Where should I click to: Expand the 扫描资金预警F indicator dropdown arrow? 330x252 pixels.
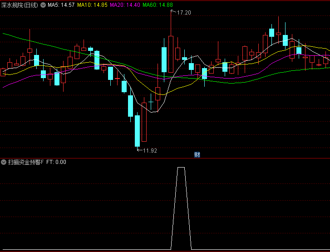pyautogui.click(x=4, y=162)
